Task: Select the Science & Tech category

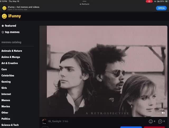Action: [10, 125]
